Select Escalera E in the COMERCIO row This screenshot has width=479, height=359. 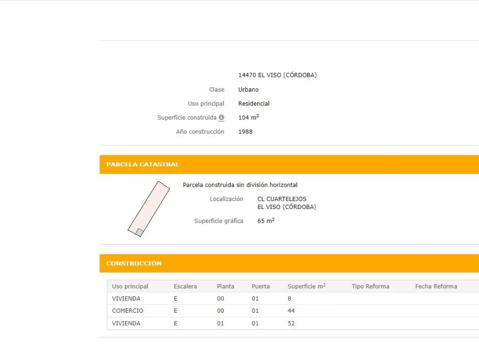176,311
